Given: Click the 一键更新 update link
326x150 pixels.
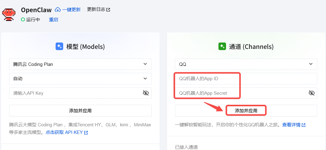Looking at the screenshot, I should (x=71, y=10).
